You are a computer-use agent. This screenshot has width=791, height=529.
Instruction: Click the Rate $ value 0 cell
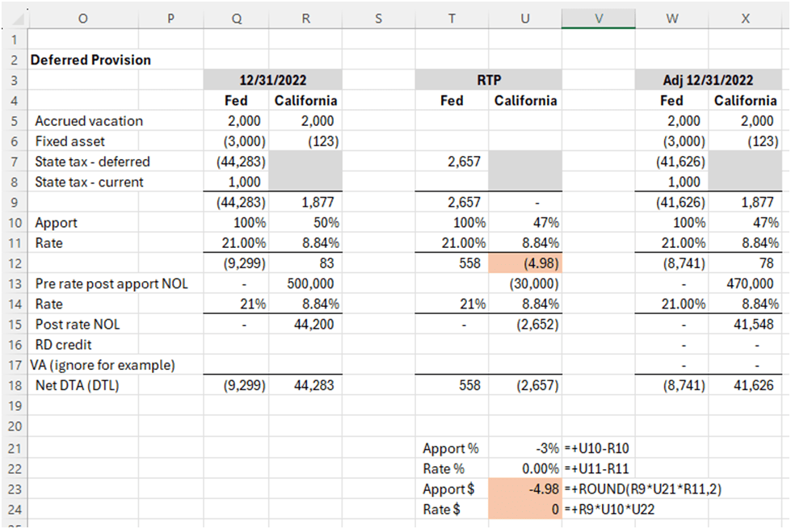click(x=525, y=510)
